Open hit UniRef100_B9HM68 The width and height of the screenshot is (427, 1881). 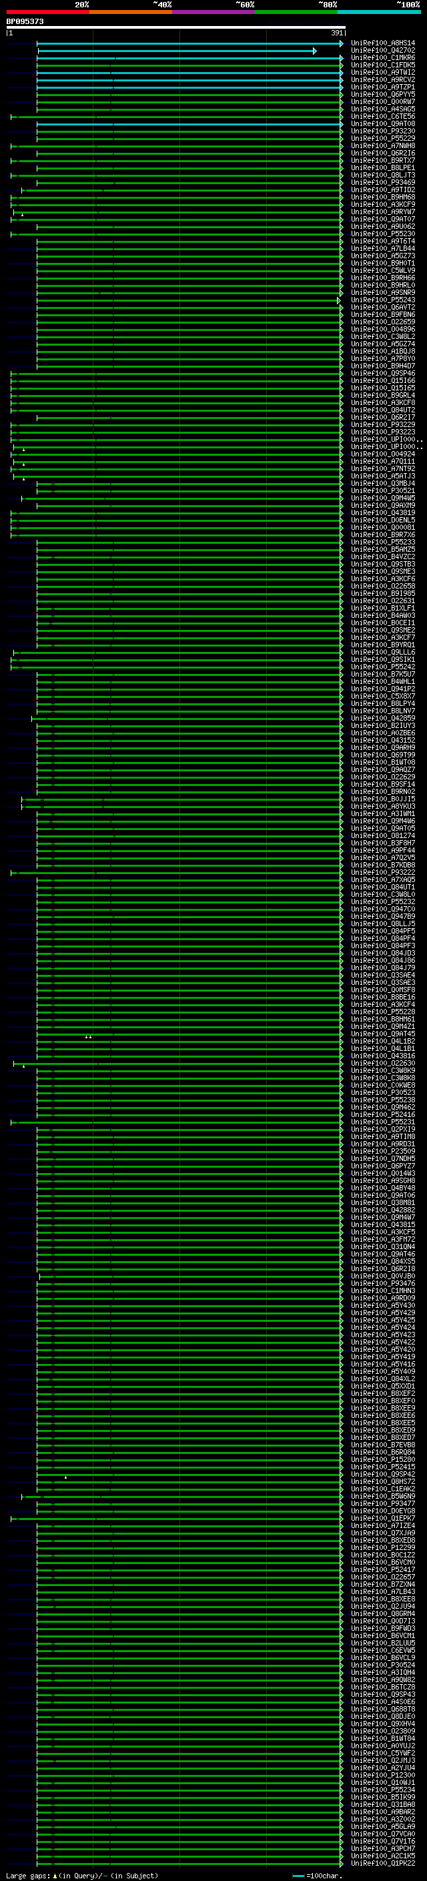[382, 197]
